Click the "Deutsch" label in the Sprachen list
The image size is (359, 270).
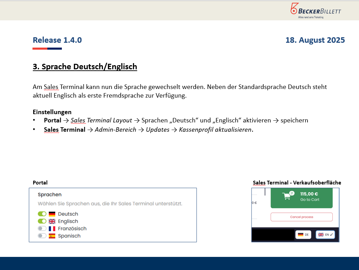(68, 214)
